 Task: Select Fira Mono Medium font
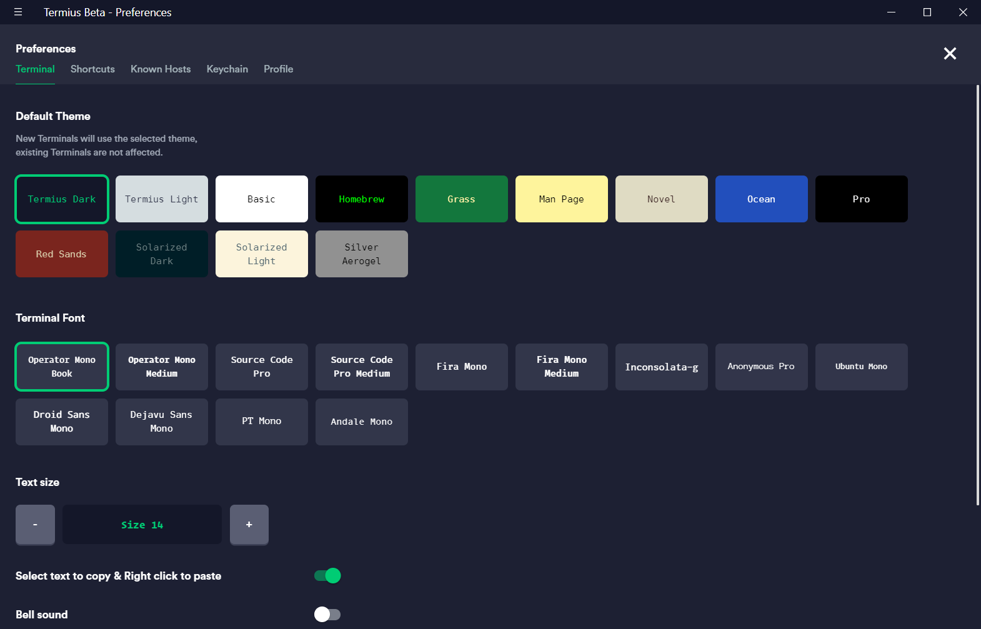[562, 367]
